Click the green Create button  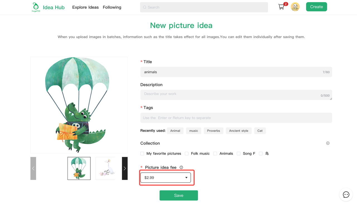(x=317, y=7)
